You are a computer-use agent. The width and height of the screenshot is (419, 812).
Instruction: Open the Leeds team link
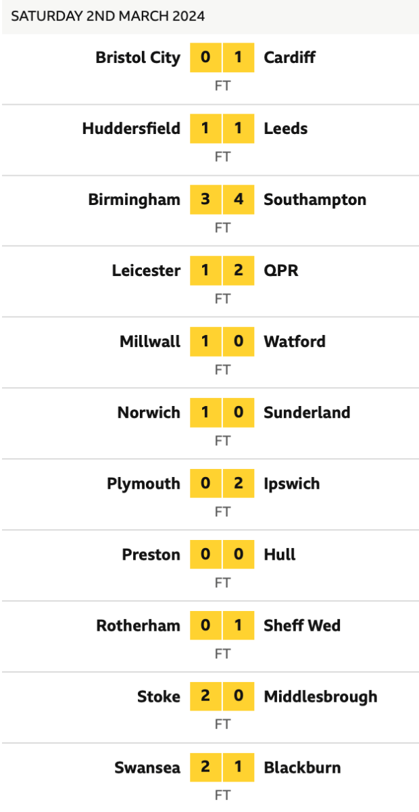pos(285,129)
